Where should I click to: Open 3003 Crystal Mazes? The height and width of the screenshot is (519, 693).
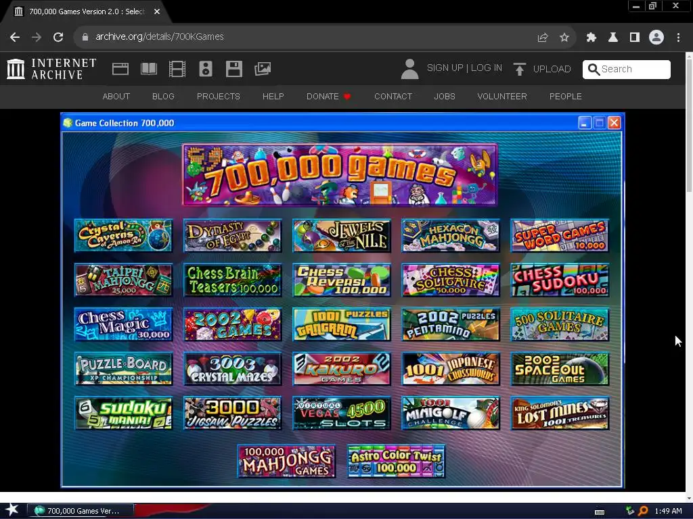point(233,369)
